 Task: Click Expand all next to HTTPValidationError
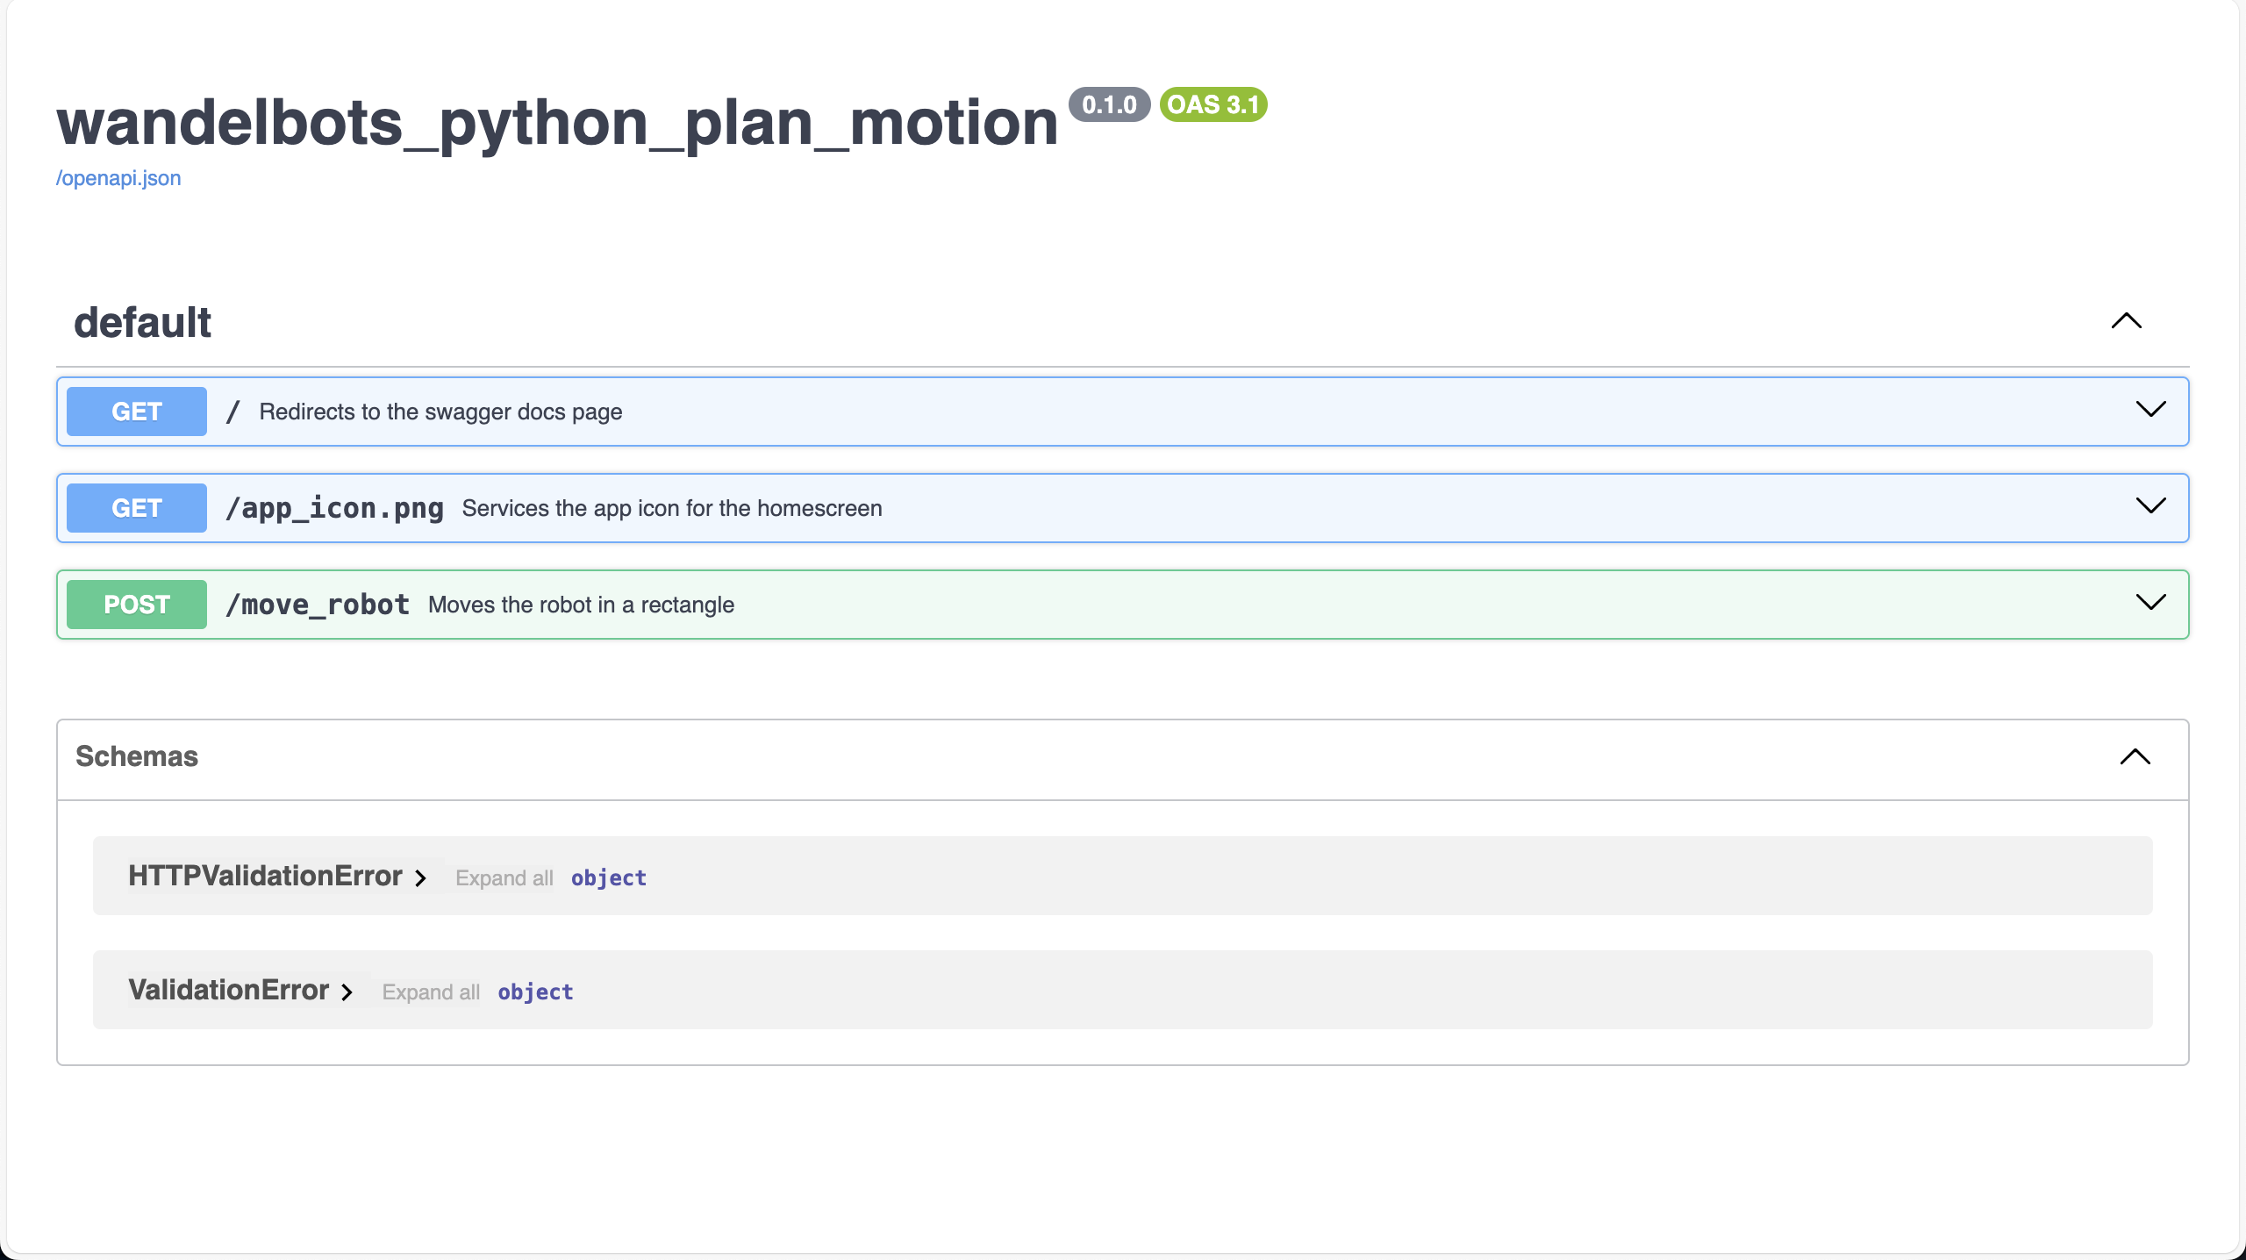coord(504,878)
